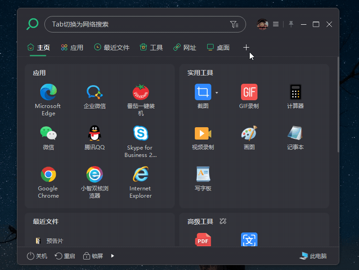This screenshot has width=359, height=270.
Task: Open the PDF tool in 高级工具
Action: (x=203, y=240)
